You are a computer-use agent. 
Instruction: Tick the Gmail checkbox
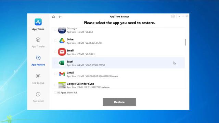(x=55, y=74)
